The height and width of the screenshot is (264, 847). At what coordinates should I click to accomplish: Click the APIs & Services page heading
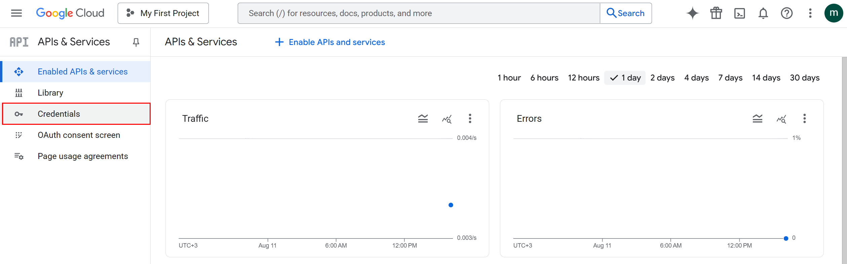click(201, 42)
